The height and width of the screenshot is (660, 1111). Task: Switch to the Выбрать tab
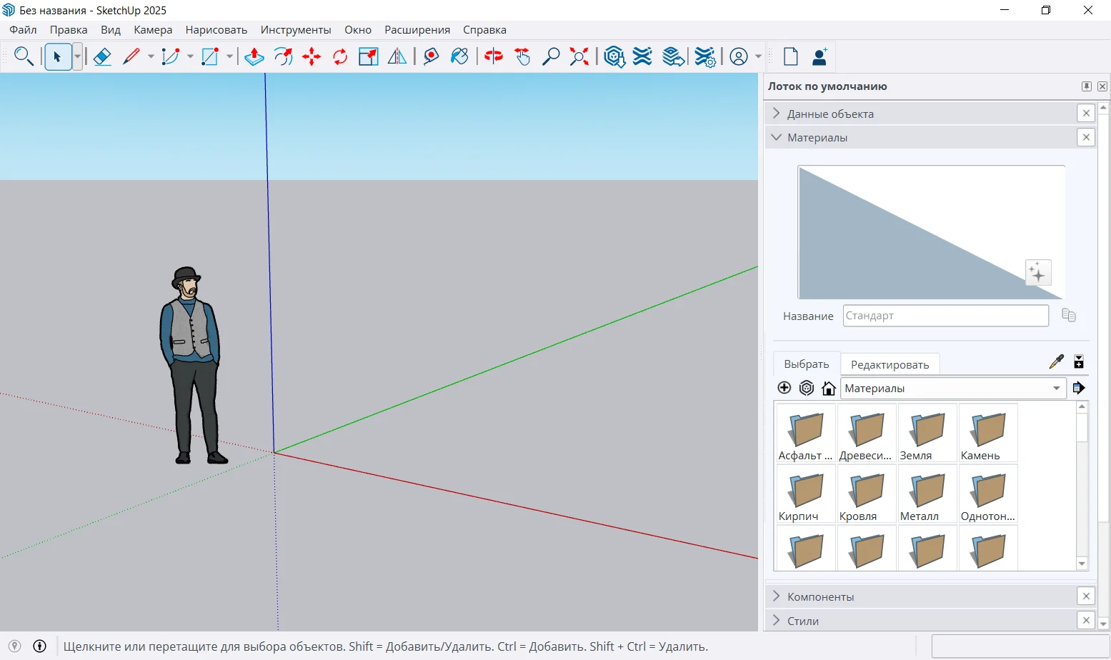(807, 364)
